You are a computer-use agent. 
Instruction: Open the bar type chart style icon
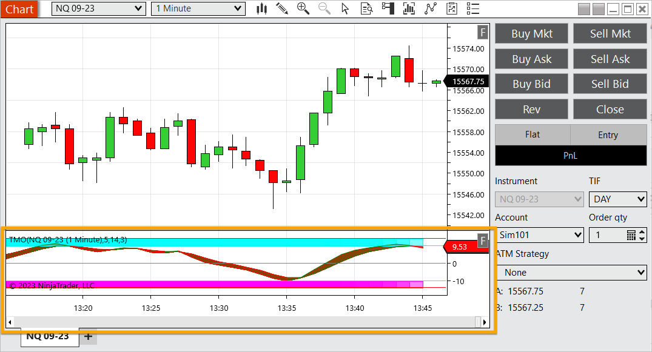[x=261, y=8]
